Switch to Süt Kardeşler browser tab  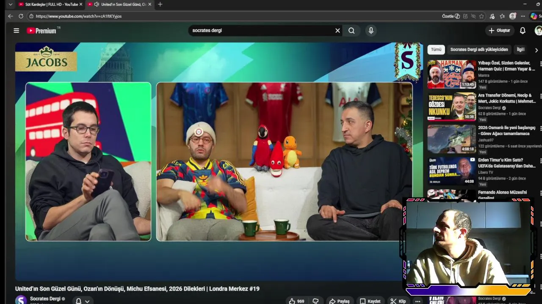pyautogui.click(x=50, y=4)
